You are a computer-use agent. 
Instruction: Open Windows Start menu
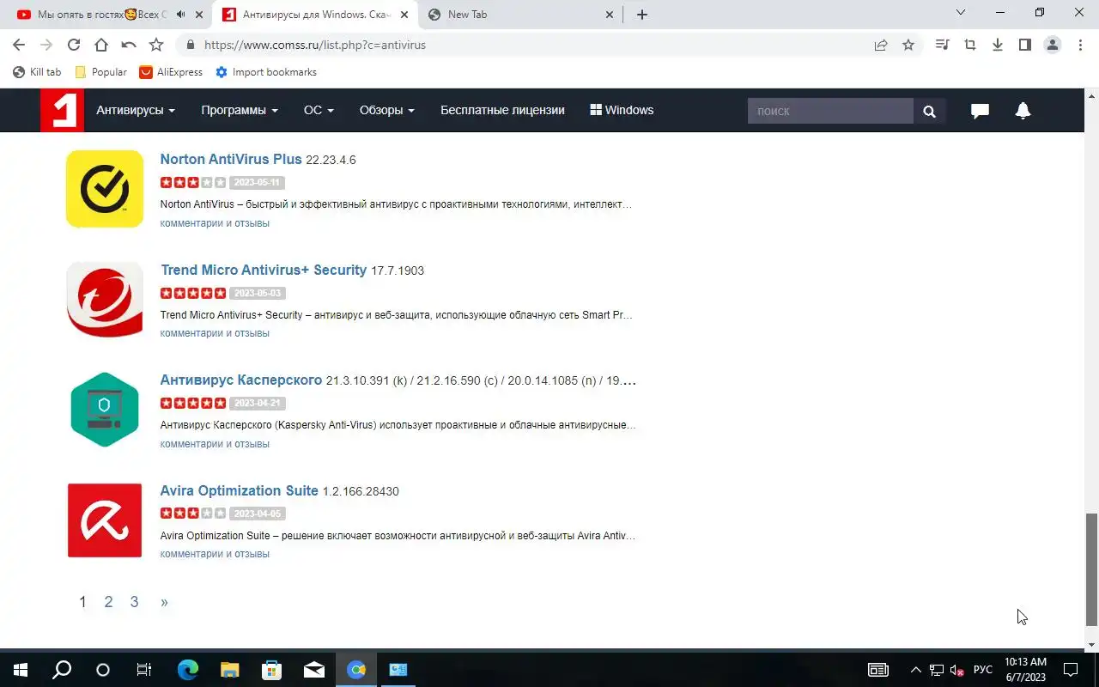pyautogui.click(x=21, y=670)
